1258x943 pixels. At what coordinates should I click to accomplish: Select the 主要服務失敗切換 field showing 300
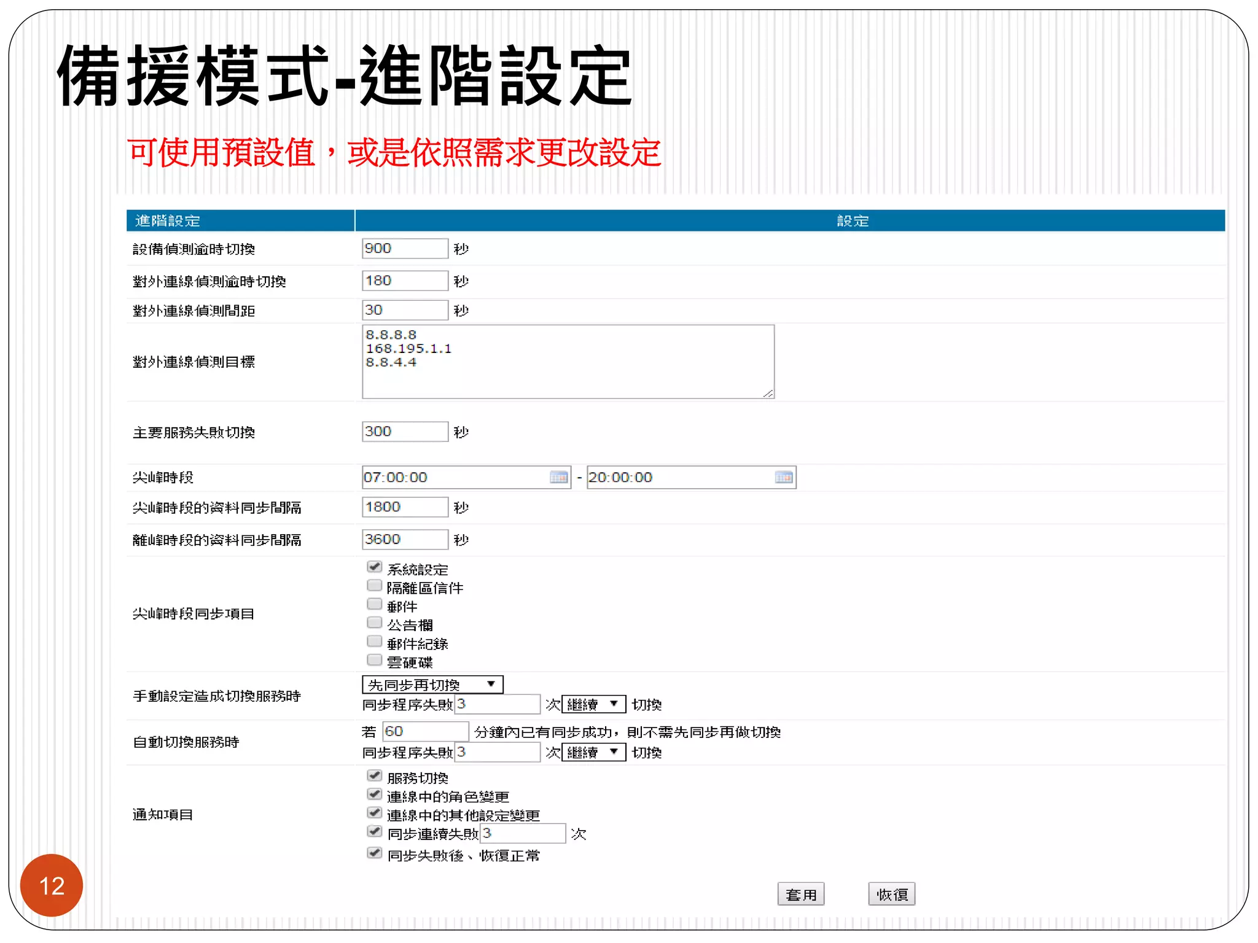pos(405,431)
